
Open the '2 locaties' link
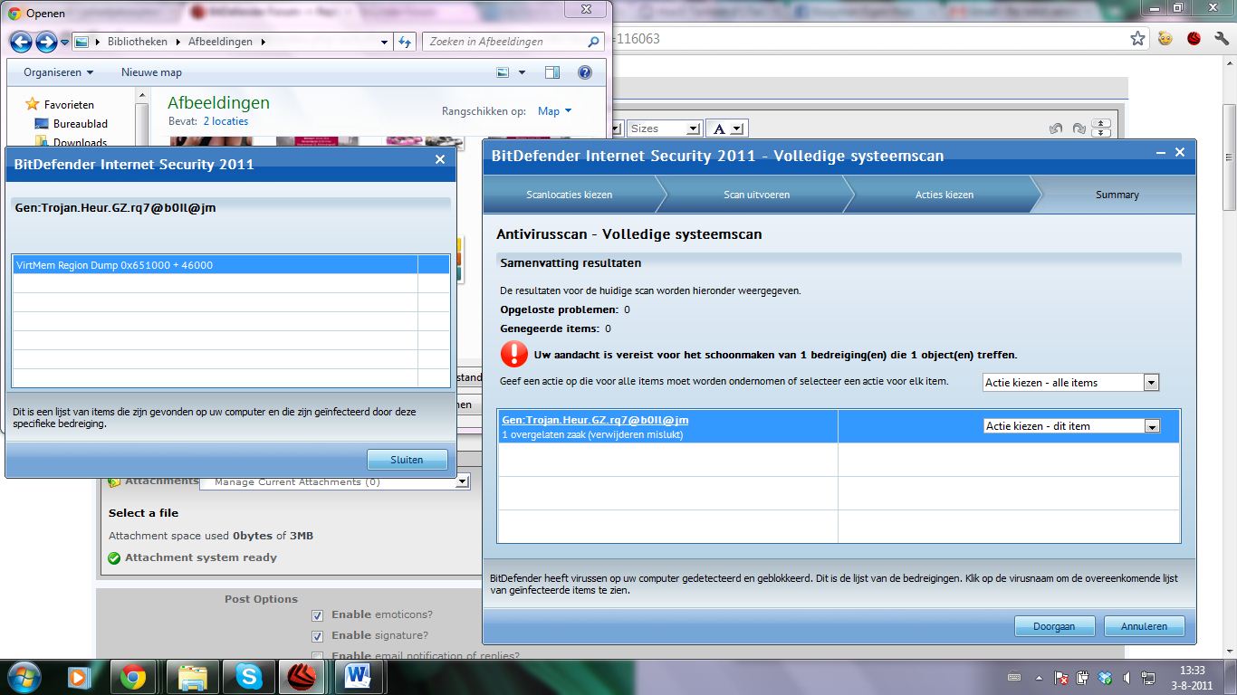click(225, 121)
